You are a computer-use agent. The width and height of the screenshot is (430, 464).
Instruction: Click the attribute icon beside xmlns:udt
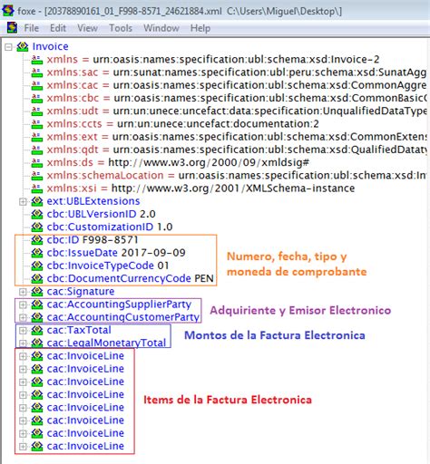(x=37, y=111)
